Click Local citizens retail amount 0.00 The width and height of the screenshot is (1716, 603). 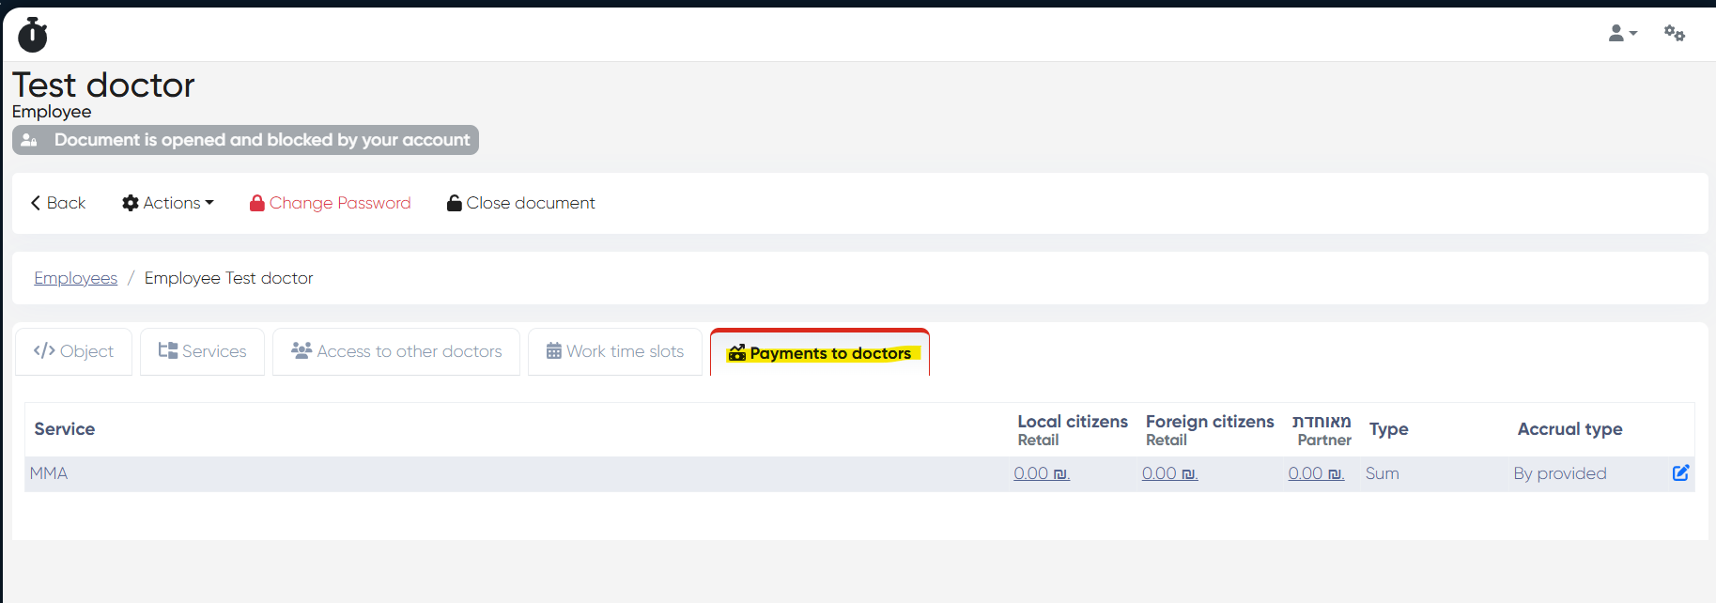(x=1041, y=473)
